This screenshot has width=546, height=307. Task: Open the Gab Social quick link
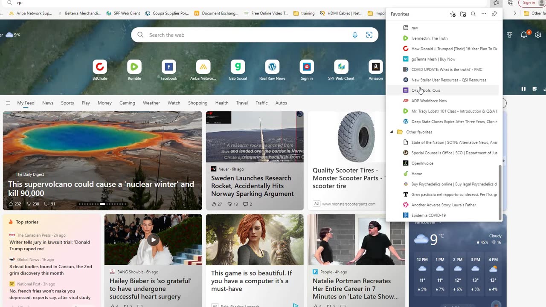pos(238,70)
